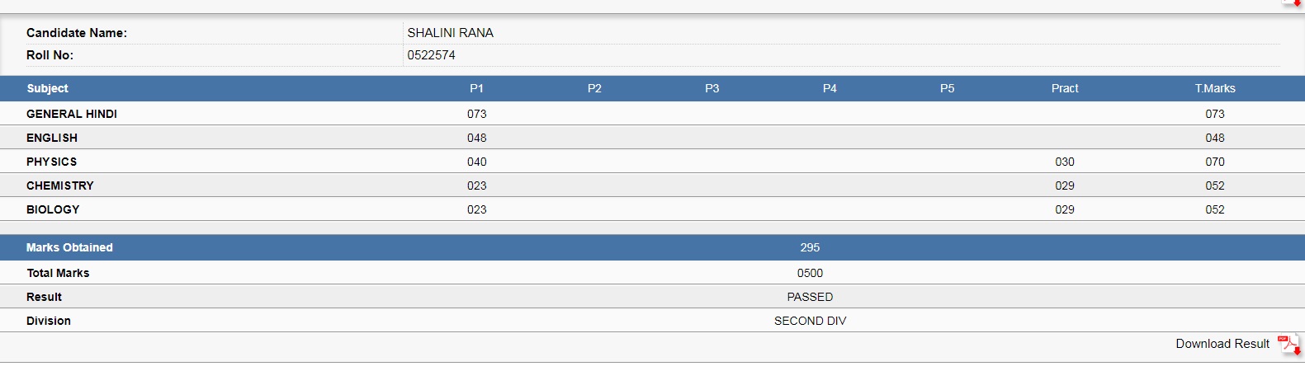Click the PDF icon beside Download Result
This screenshot has width=1305, height=371.
click(x=1288, y=345)
